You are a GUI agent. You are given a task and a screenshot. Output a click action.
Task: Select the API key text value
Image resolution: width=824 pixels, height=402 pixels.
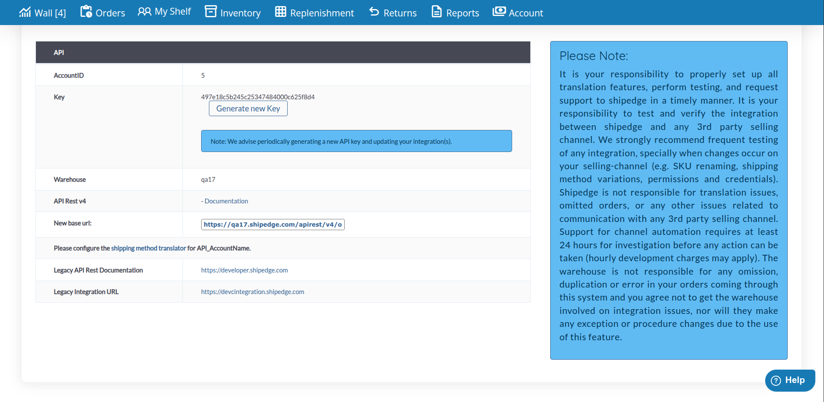[x=258, y=97]
